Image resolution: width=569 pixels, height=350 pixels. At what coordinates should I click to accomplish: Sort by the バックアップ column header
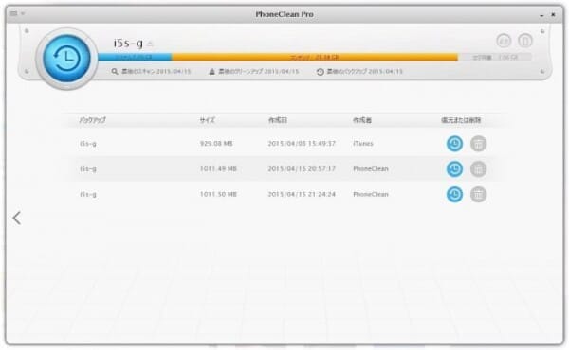tap(93, 120)
